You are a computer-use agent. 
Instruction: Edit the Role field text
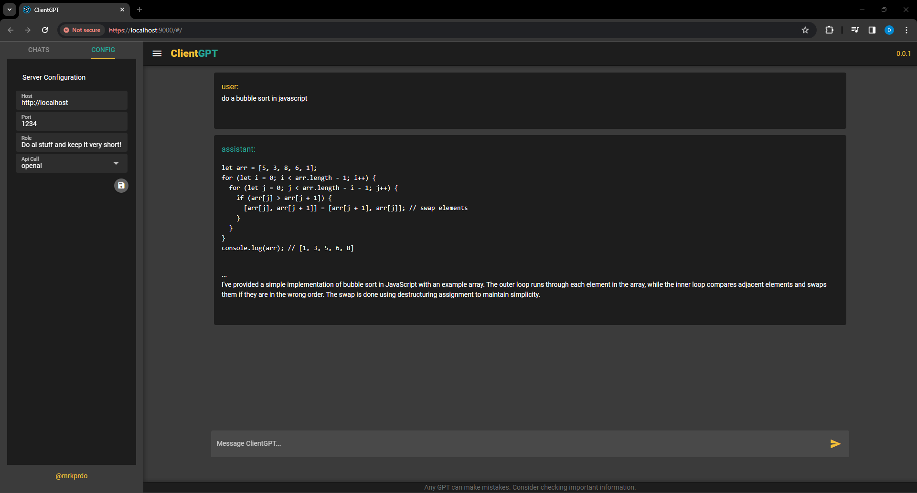(x=72, y=142)
